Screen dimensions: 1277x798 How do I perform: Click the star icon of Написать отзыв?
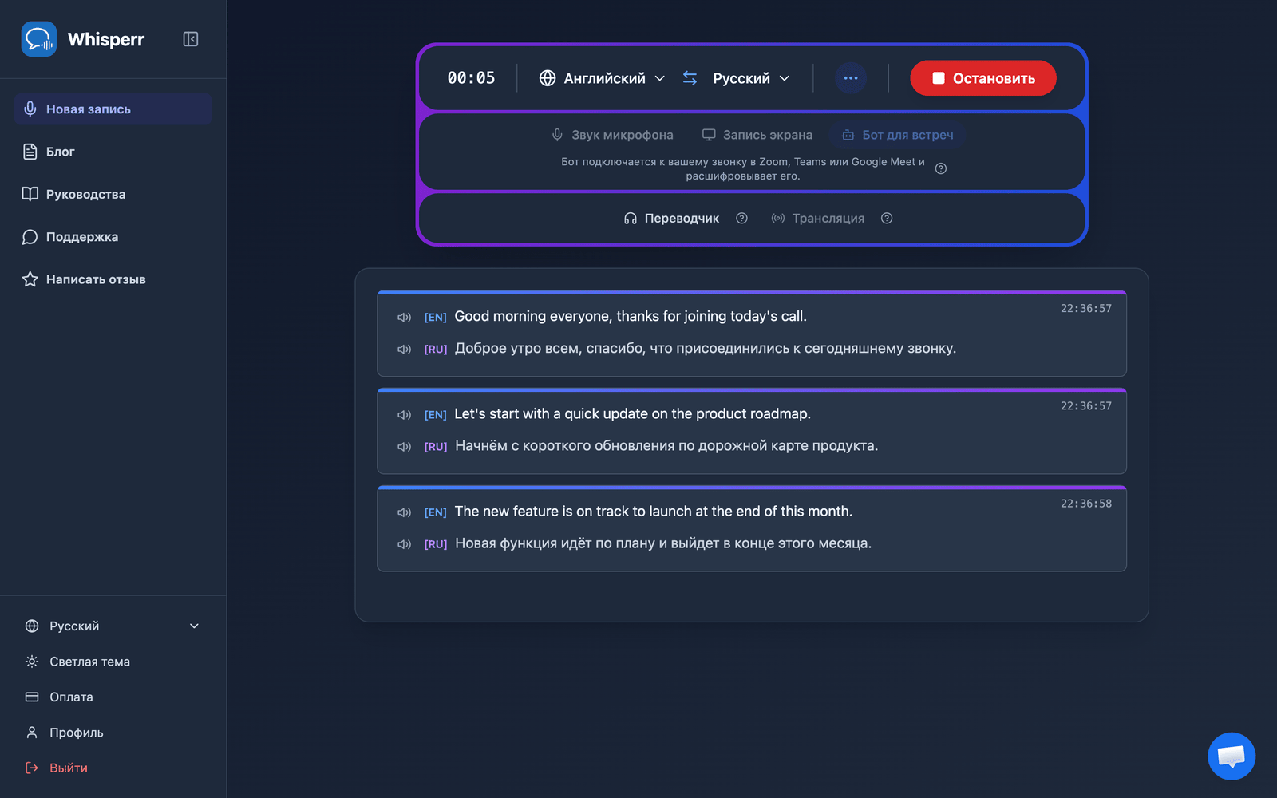point(30,279)
